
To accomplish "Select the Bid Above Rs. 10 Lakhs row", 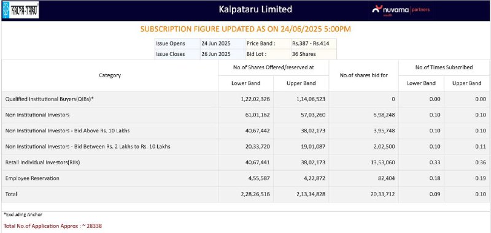I will [x=245, y=131].
